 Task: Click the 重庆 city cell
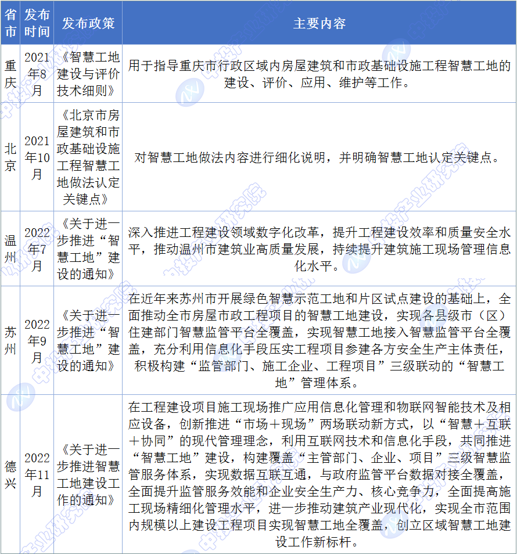pyautogui.click(x=10, y=74)
